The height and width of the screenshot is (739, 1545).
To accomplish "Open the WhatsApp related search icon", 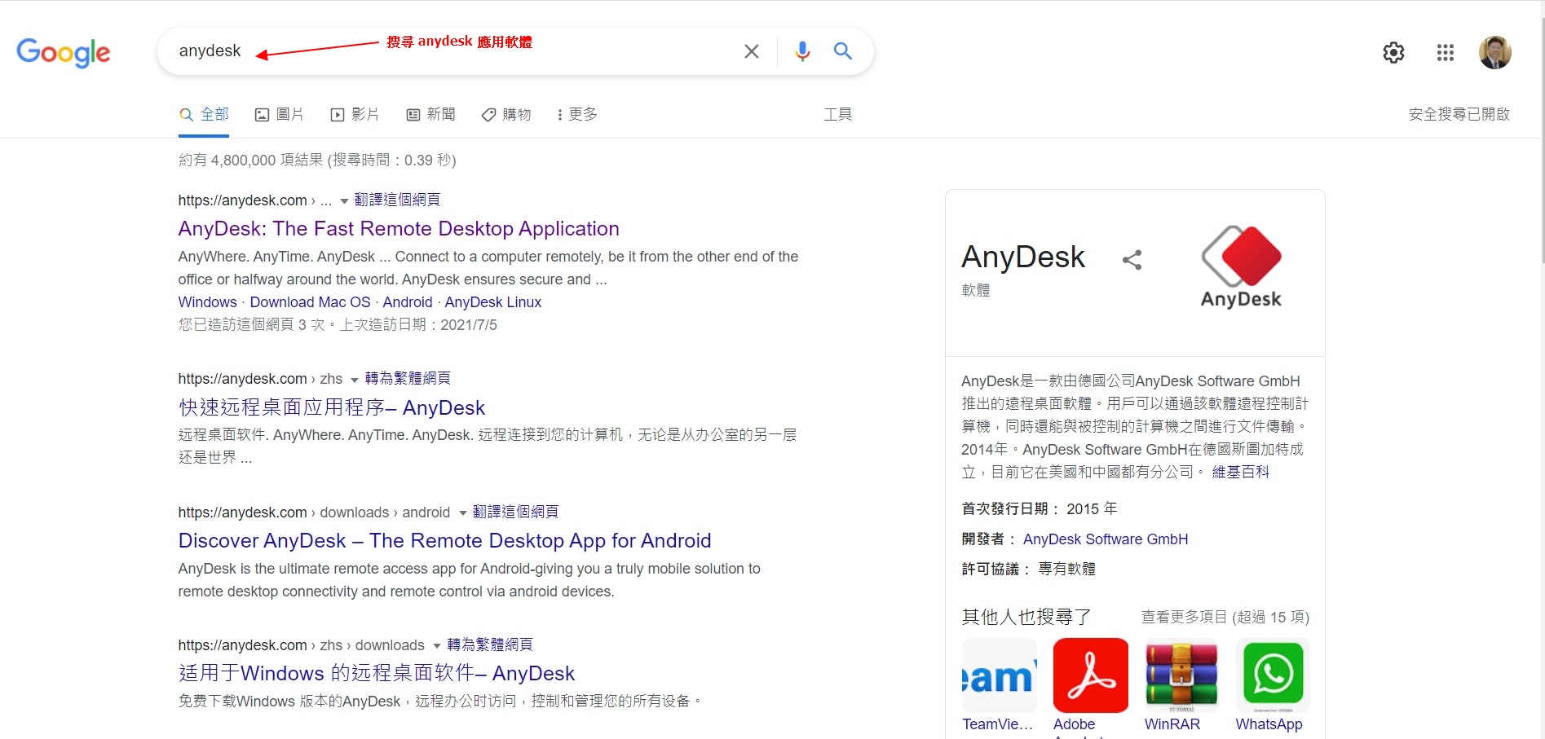I will tap(1273, 675).
